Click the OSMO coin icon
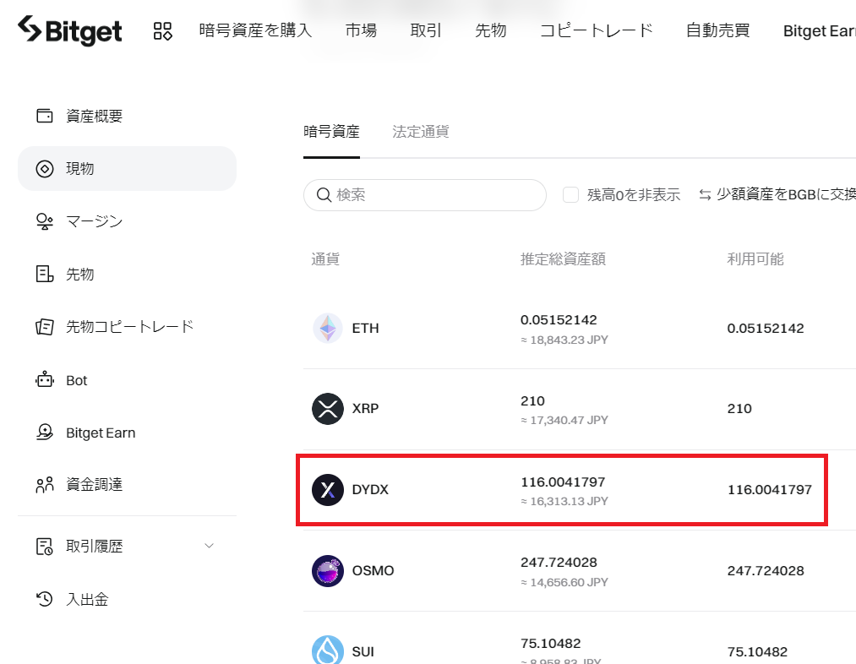 328,571
